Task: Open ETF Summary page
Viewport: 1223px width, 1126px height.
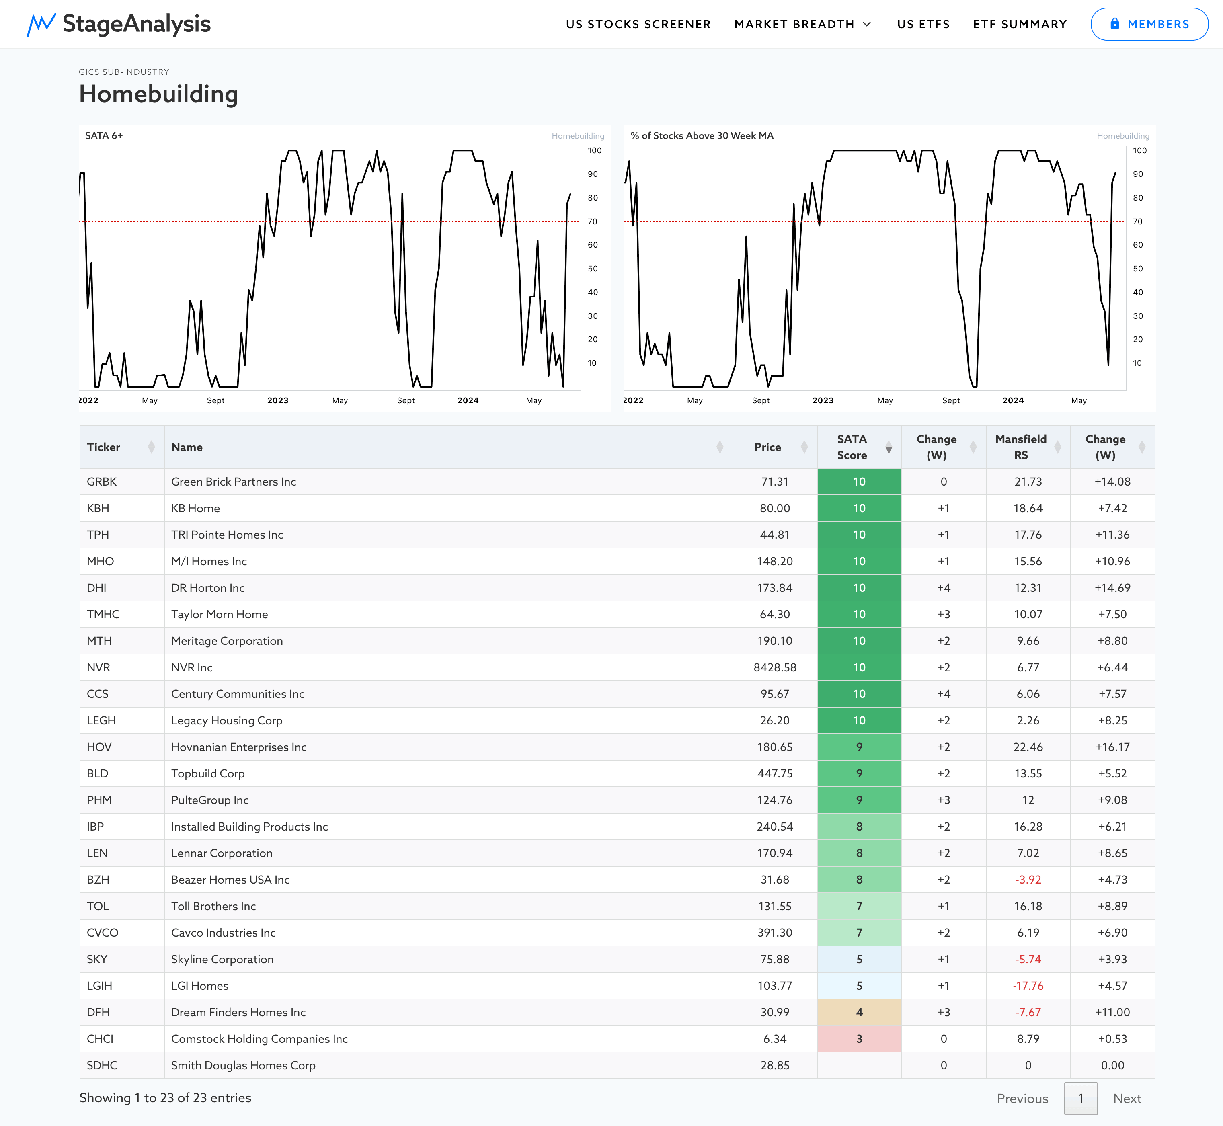Action: (x=1020, y=25)
